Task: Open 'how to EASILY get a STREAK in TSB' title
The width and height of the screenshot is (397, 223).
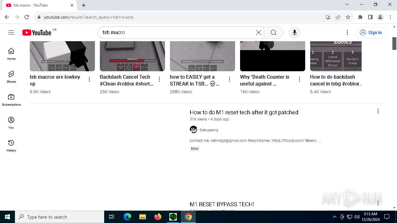Action: 194,80
